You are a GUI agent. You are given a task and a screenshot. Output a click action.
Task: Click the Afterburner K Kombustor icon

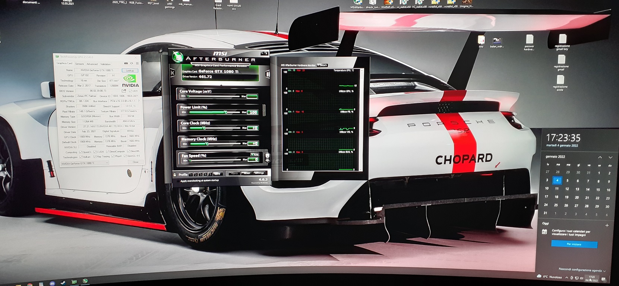(173, 73)
